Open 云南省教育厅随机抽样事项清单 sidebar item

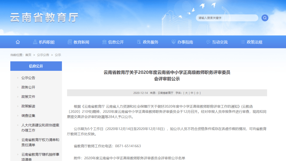pyautogui.click(x=40, y=157)
